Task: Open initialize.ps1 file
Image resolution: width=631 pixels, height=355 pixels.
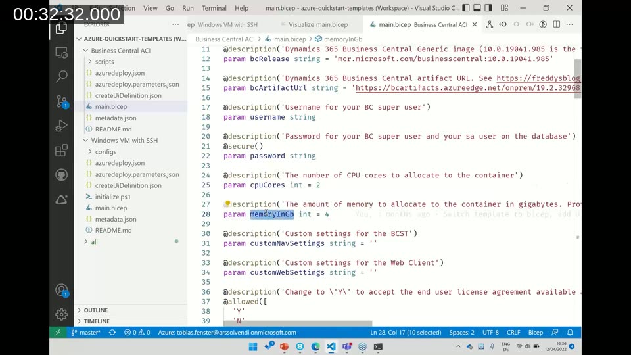Action: point(112,197)
